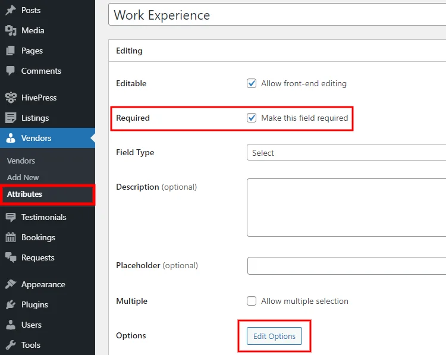
Task: Click the Description text area
Action: pyautogui.click(x=346, y=208)
